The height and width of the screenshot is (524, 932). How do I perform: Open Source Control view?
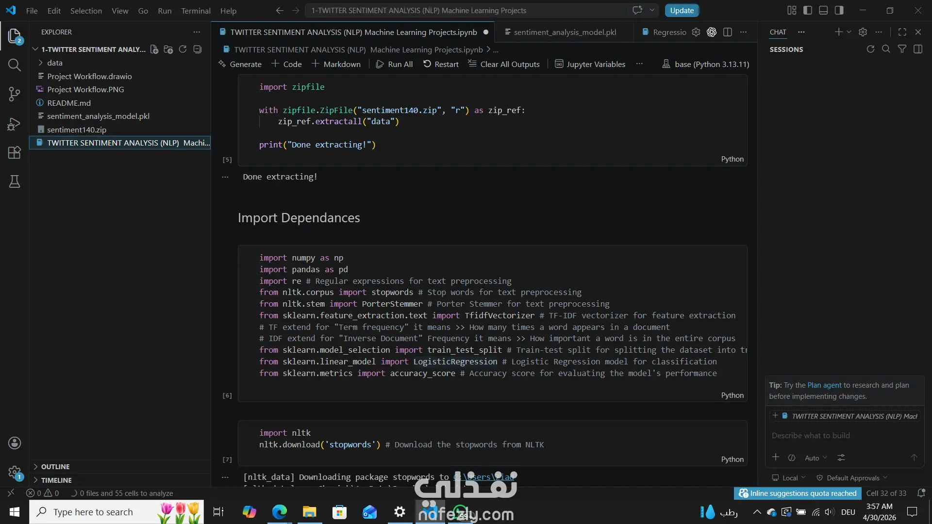coord(15,94)
